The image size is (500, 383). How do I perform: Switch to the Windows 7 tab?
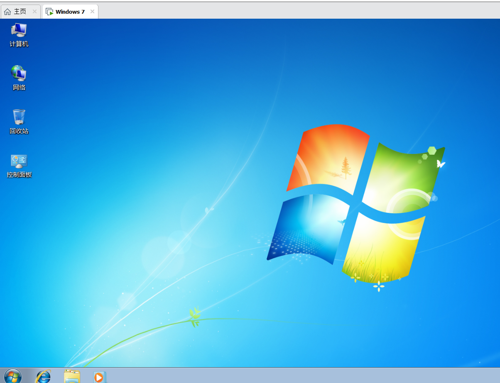[70, 12]
